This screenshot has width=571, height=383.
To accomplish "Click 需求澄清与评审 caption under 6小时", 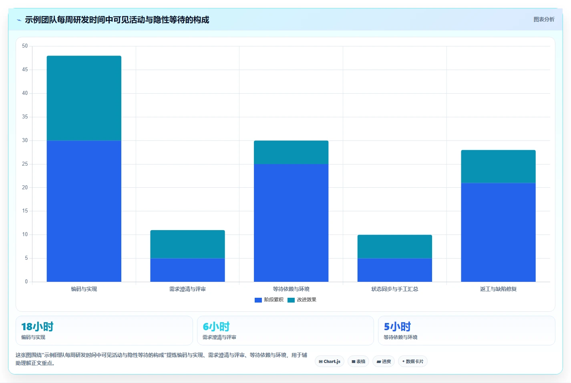I will (219, 337).
